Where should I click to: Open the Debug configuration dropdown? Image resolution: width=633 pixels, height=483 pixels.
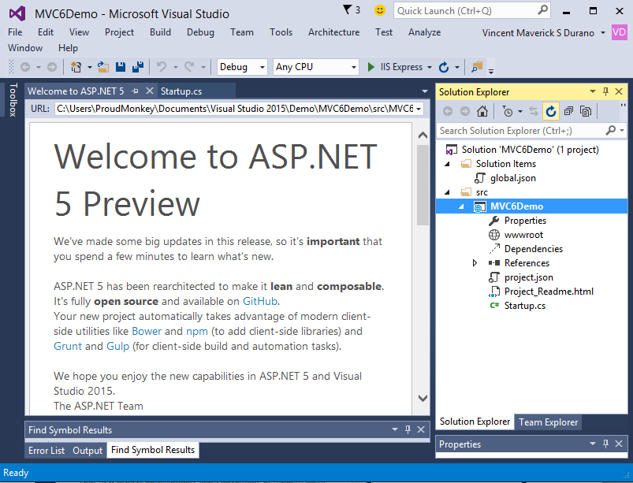click(x=262, y=67)
